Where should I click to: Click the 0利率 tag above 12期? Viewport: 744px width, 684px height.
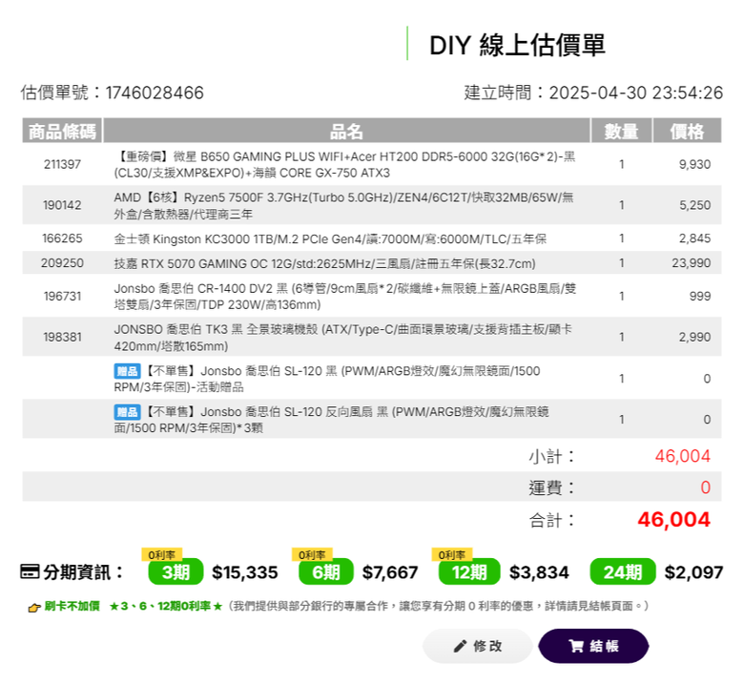coord(452,554)
